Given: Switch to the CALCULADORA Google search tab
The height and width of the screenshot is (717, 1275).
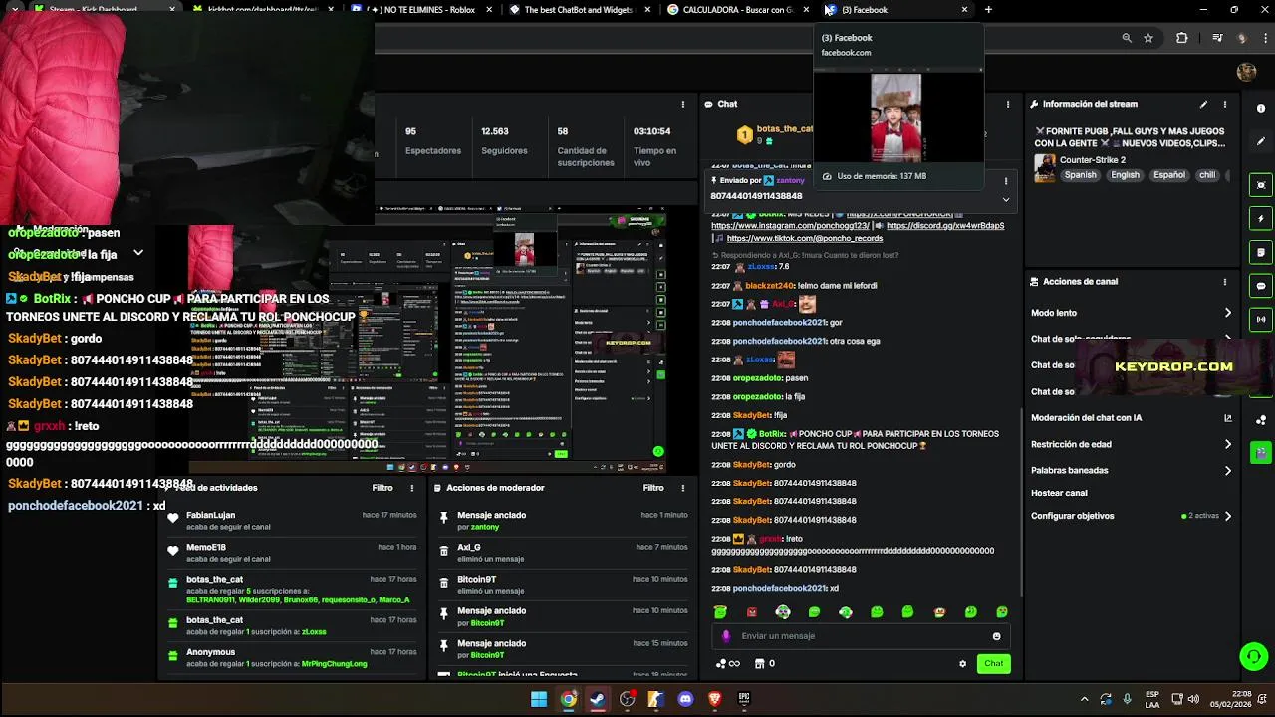Looking at the screenshot, I should 736,10.
